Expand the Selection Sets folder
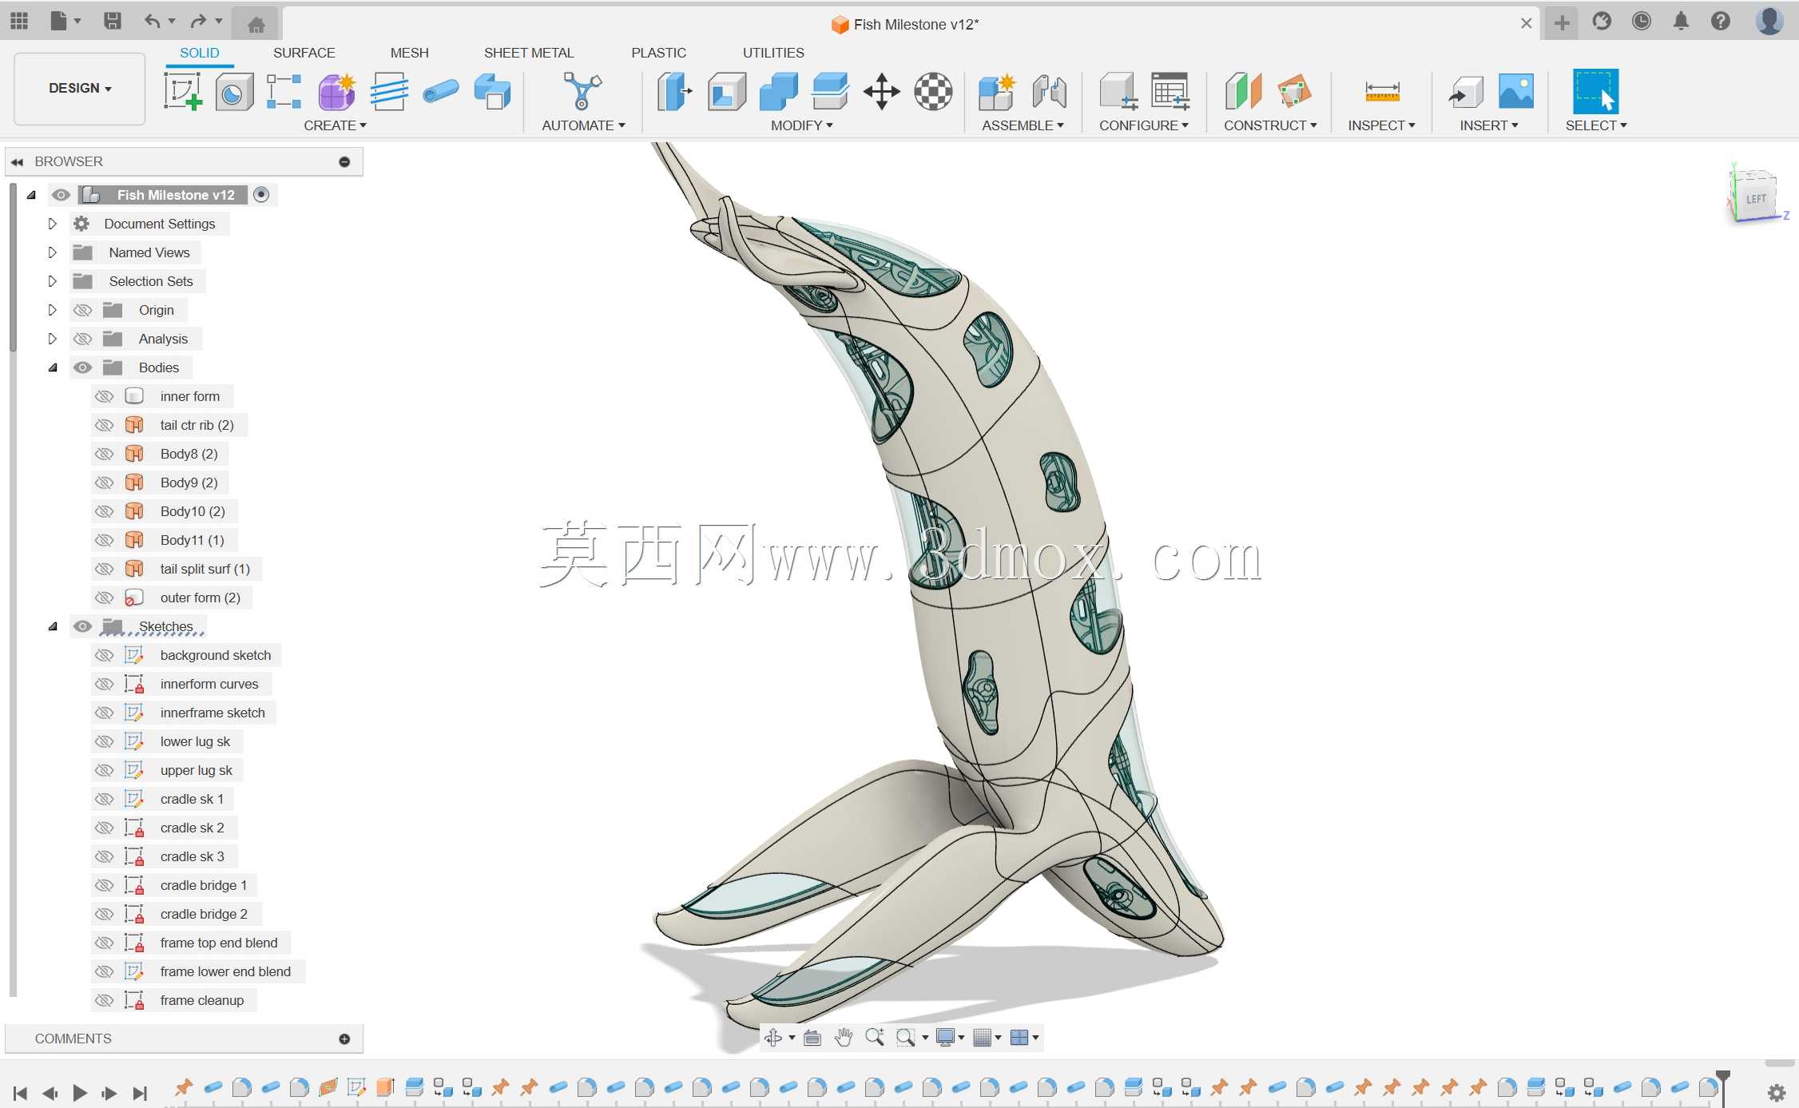 coord(53,281)
